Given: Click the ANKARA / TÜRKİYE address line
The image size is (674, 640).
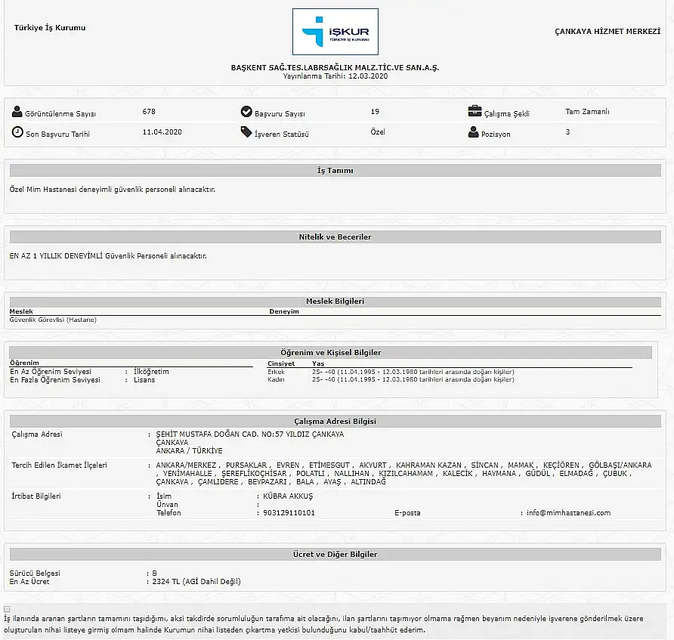Looking at the screenshot, I should 189,451.
